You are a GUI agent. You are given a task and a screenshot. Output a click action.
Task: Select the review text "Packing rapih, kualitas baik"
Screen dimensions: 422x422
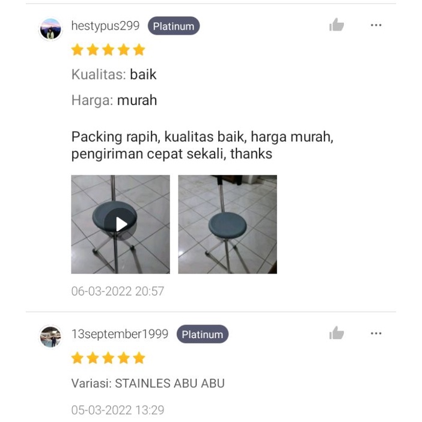click(x=159, y=136)
